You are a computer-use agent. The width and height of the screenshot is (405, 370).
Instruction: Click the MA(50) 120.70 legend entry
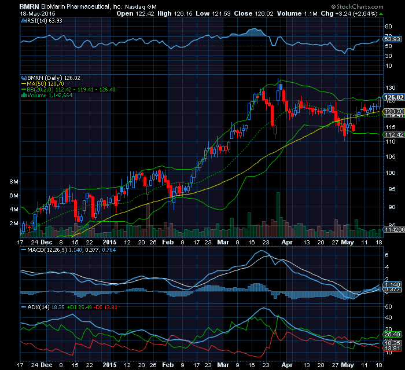click(45, 84)
